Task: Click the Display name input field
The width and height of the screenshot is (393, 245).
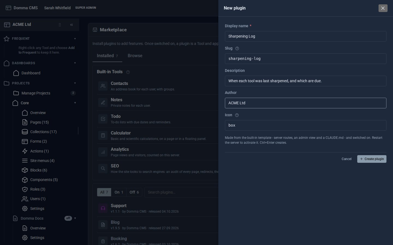Action: coord(306,36)
